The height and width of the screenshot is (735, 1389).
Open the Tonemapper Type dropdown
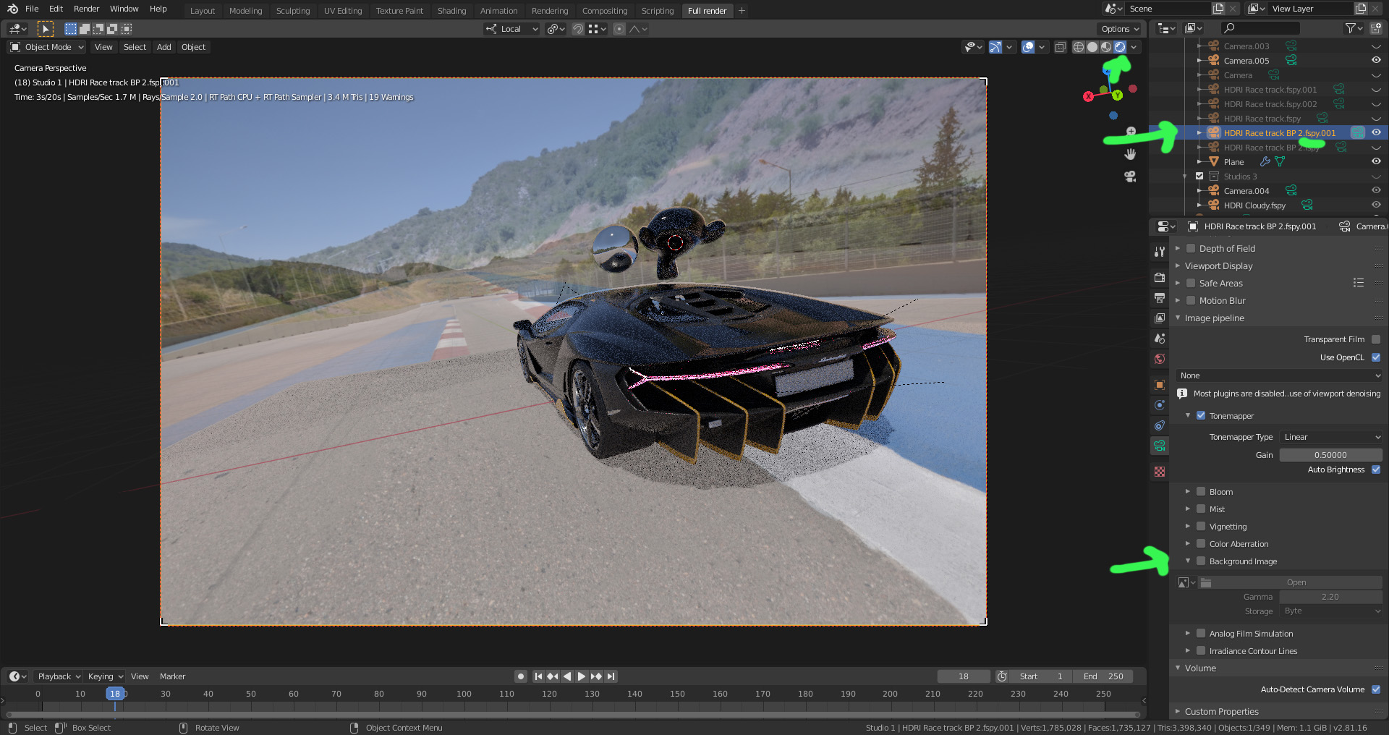pos(1331,437)
